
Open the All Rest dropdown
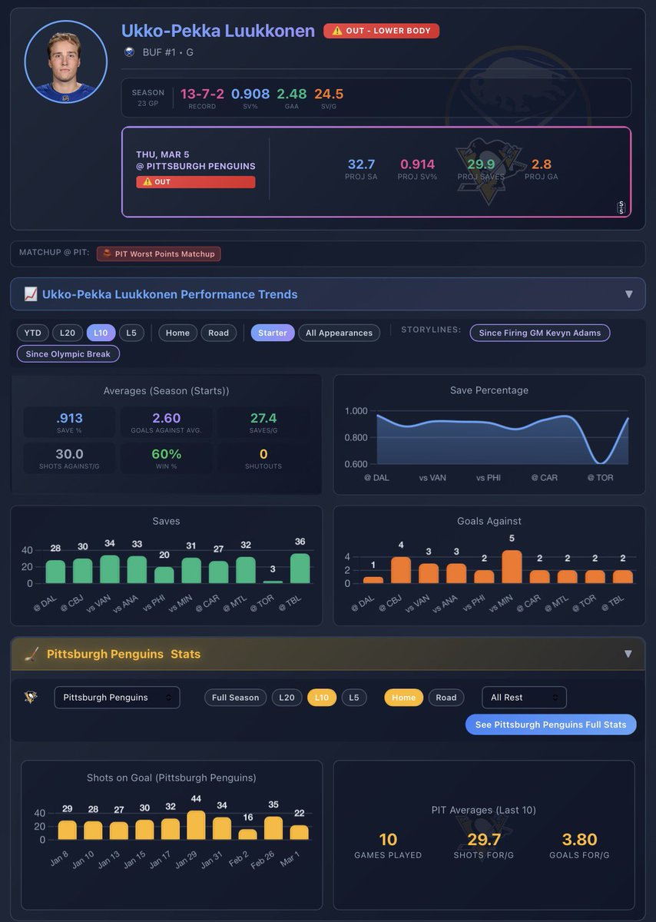[524, 698]
